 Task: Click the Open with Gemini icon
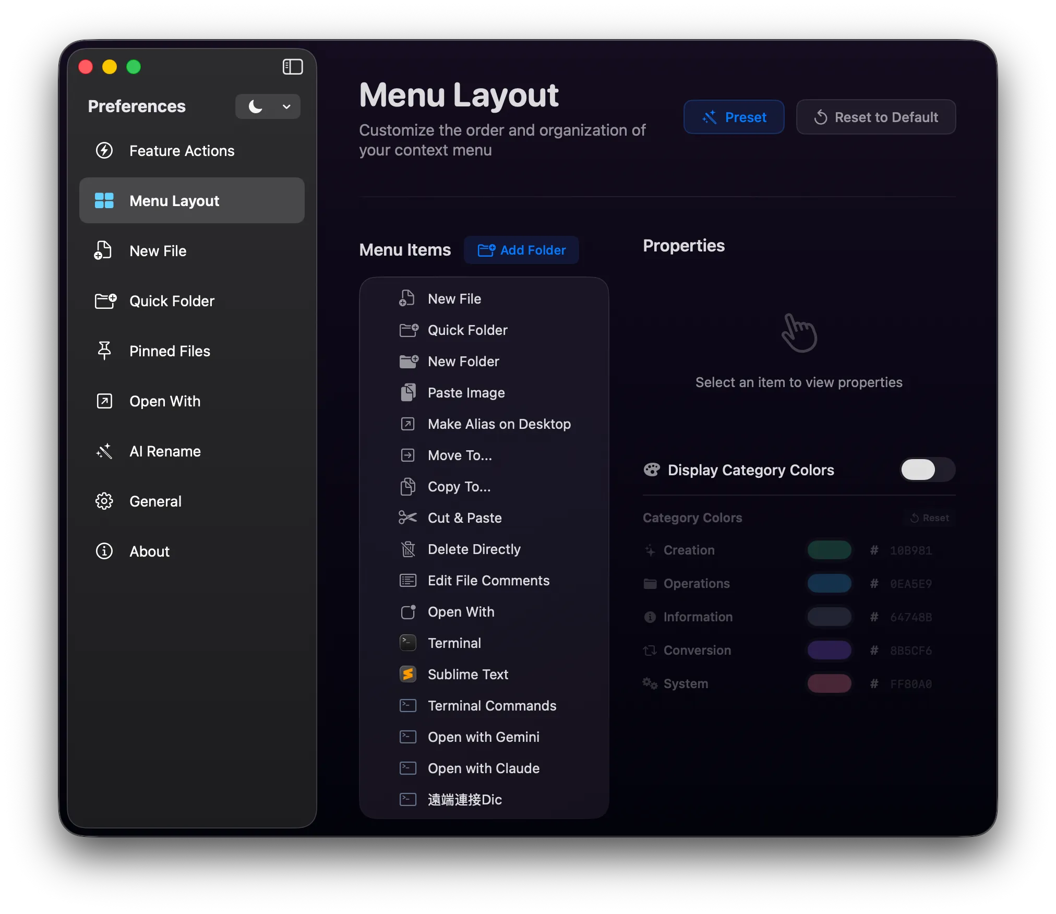click(x=408, y=737)
